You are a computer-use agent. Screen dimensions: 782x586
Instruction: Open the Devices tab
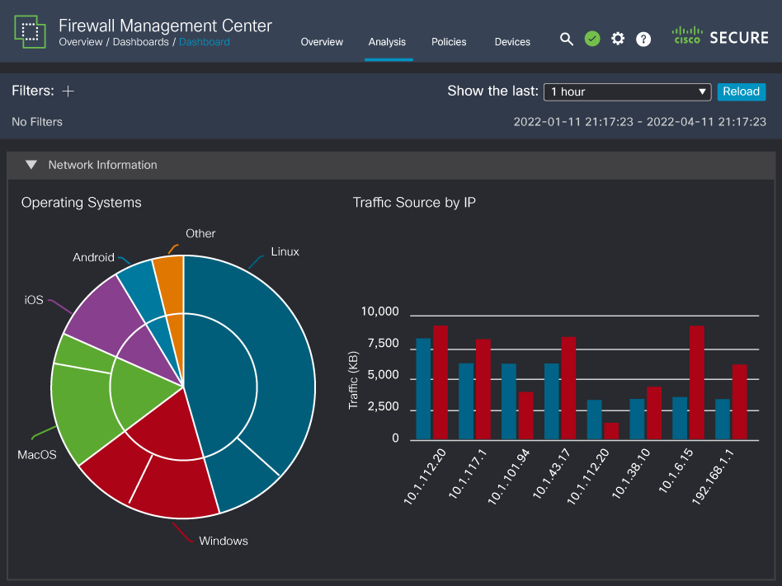tap(512, 41)
